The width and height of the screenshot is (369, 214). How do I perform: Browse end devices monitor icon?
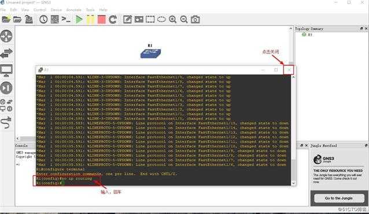pos(6,70)
